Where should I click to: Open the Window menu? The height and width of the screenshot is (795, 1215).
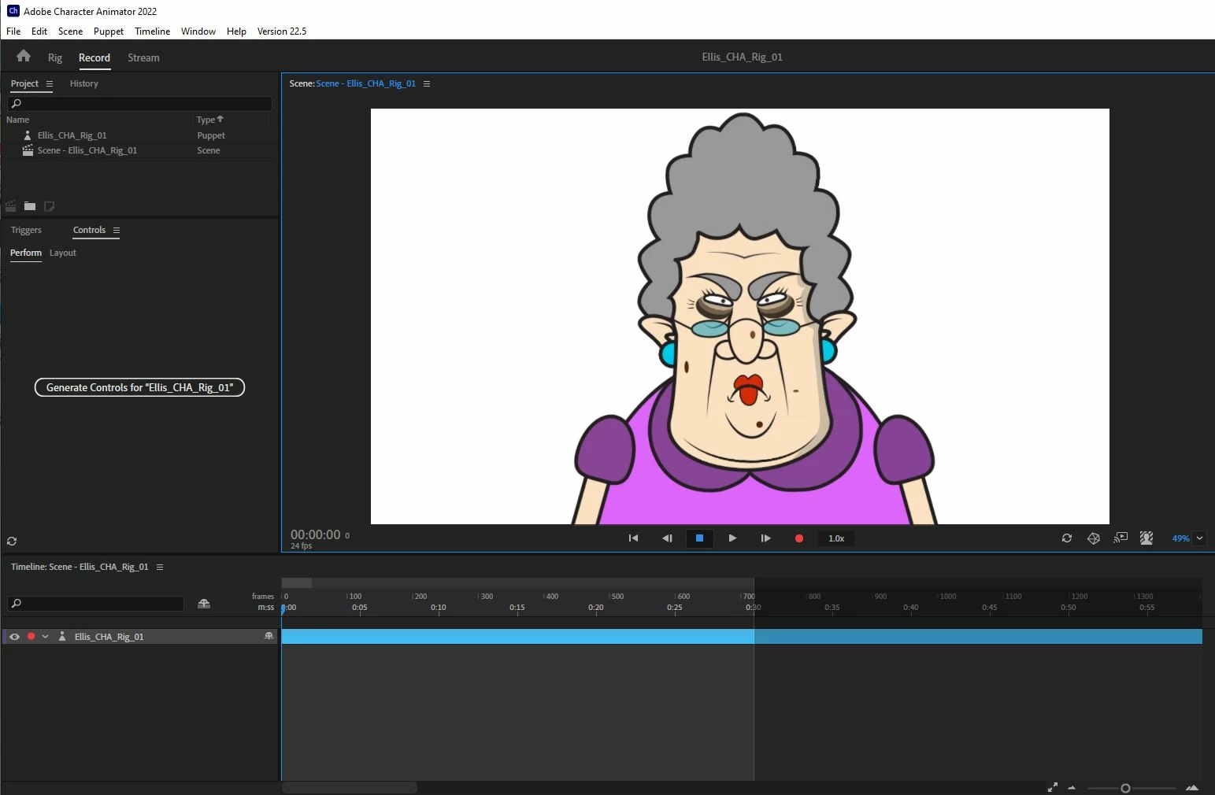point(198,31)
